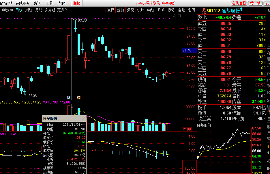The width and height of the screenshot is (270, 174).
Task: Click the 榜 marker under the candlesticks
Action: (79, 97)
